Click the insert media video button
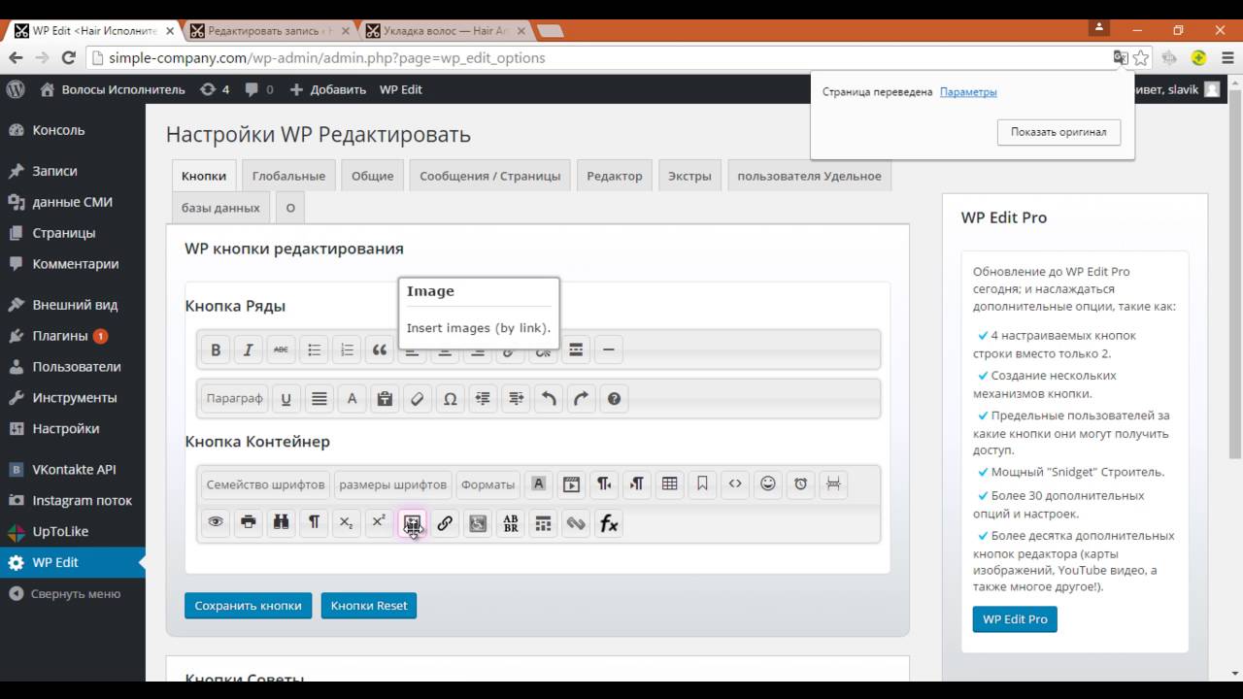 (x=571, y=484)
